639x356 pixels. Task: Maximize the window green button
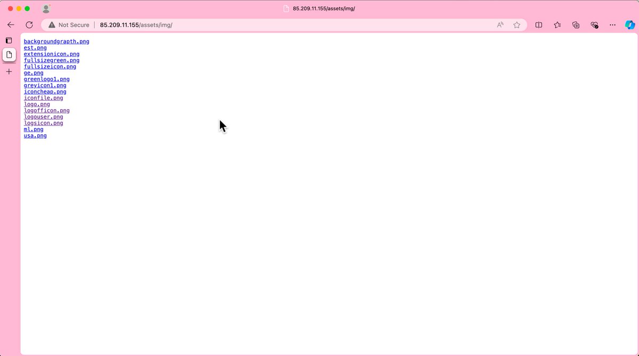tap(27, 9)
